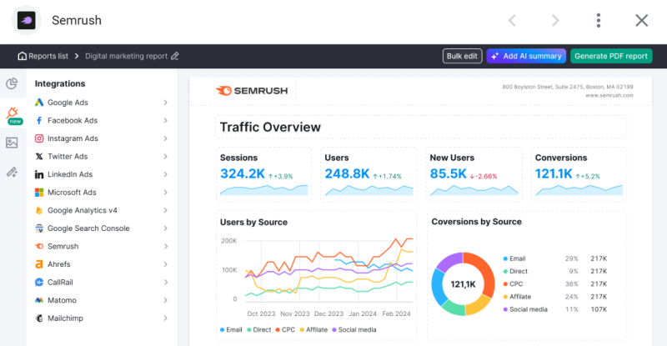Select the LinkedIn Ads integration
The image size is (667, 346).
101,174
